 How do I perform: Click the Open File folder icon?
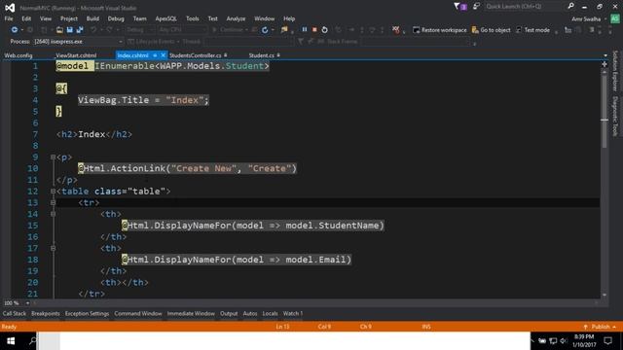click(x=59, y=30)
